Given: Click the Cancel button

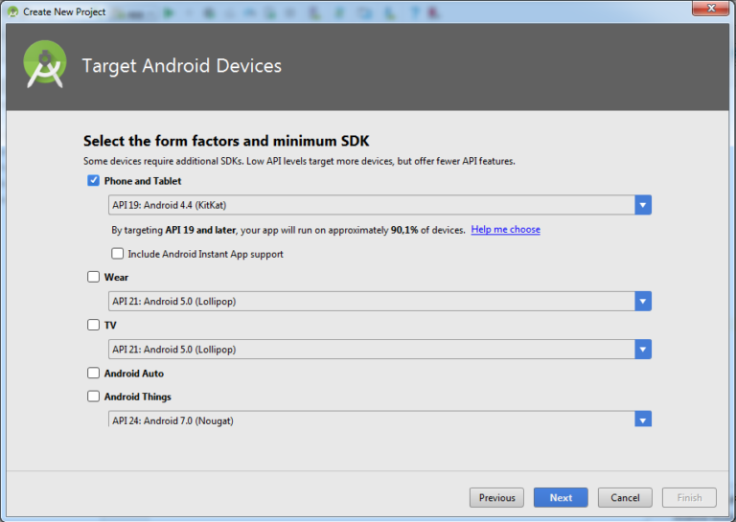Looking at the screenshot, I should (625, 497).
